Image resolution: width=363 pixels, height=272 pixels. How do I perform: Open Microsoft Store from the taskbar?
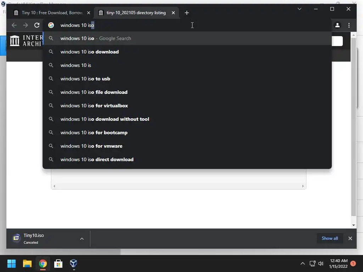click(x=58, y=263)
